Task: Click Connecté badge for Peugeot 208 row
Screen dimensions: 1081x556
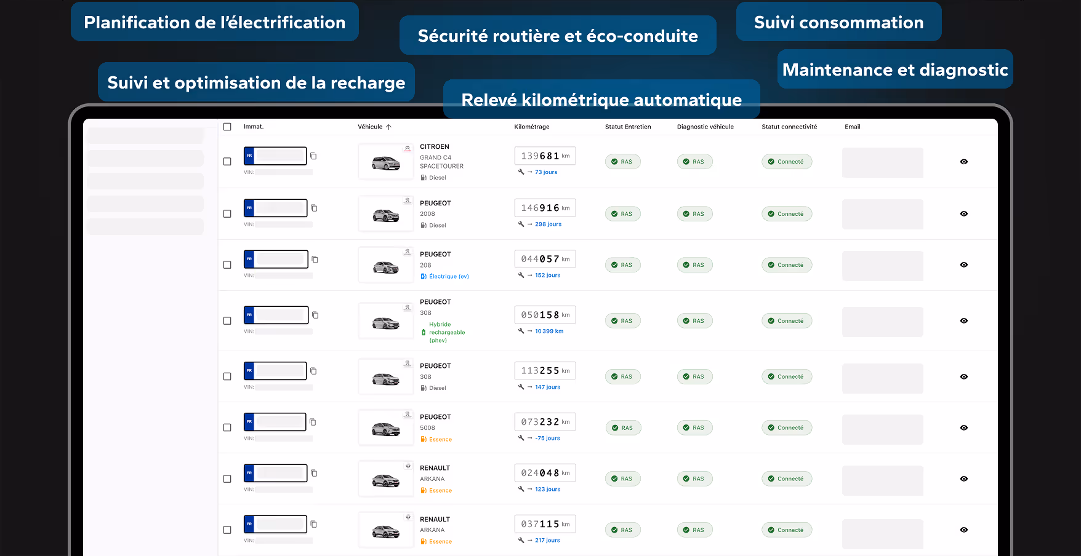Action: coord(787,265)
